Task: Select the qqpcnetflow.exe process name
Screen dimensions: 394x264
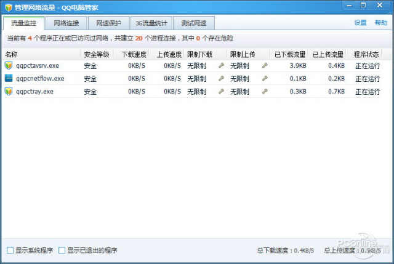Action: pos(40,79)
